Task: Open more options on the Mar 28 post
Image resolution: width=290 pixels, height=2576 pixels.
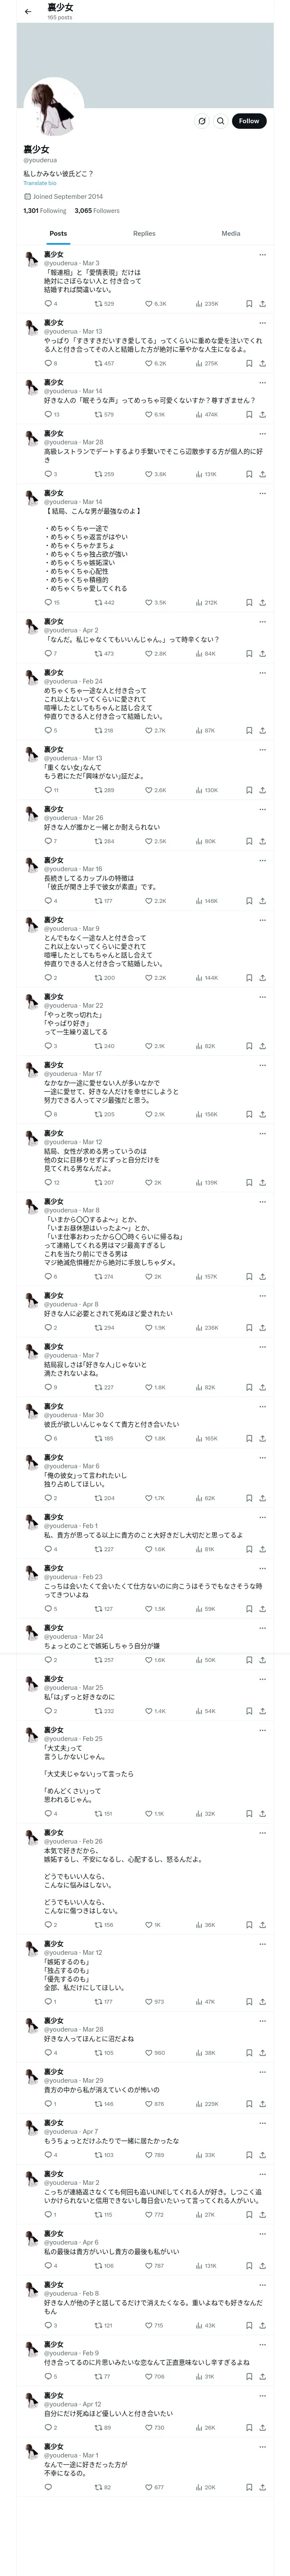Action: (x=263, y=434)
